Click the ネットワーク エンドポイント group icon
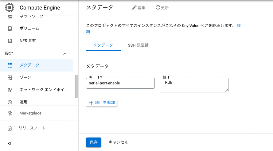The height and width of the screenshot is (151, 273). pyautogui.click(x=10, y=90)
